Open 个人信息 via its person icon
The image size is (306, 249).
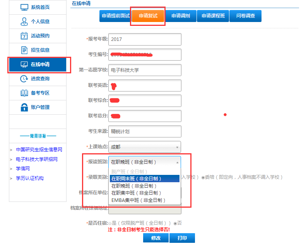pyautogui.click(x=24, y=22)
